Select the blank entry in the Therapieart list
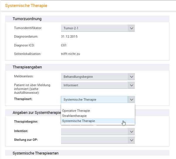This screenshot has width=176, height=159. tap(98, 106)
